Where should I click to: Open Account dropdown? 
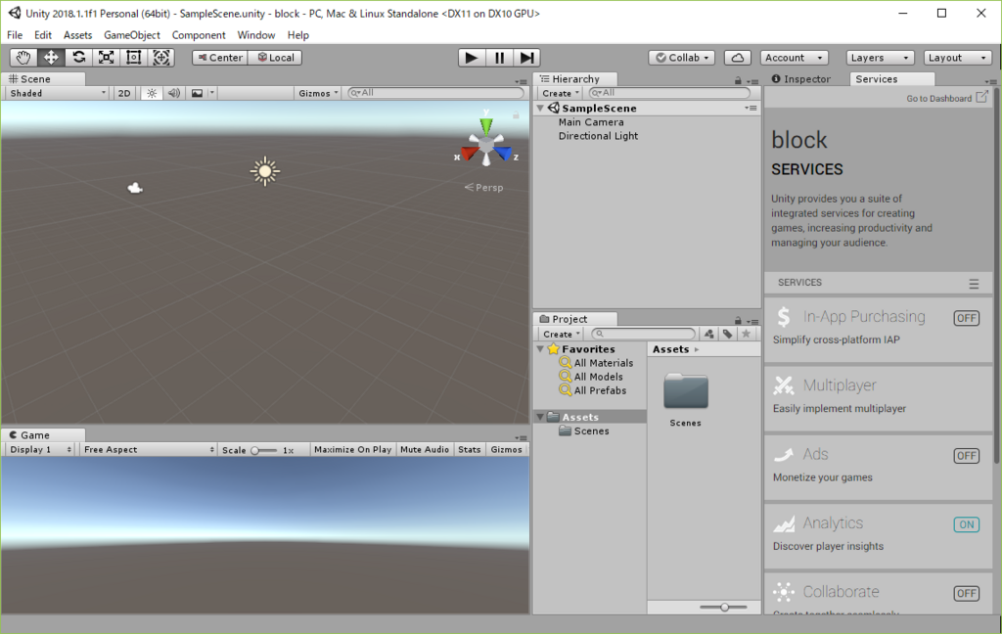(794, 58)
